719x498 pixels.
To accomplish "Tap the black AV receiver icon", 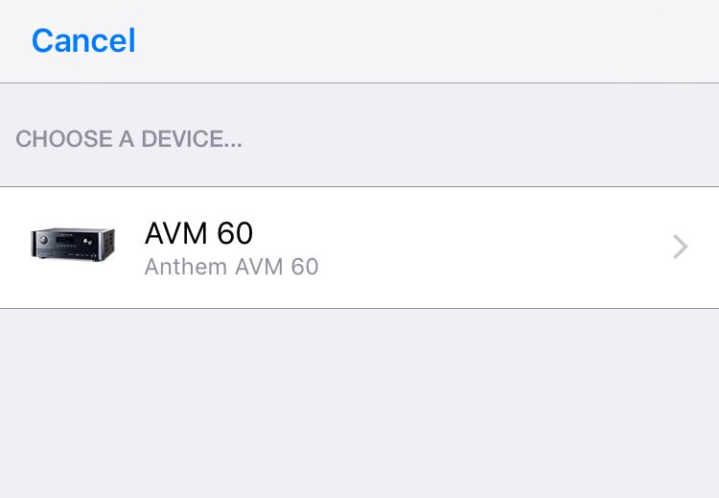I will pos(73,247).
